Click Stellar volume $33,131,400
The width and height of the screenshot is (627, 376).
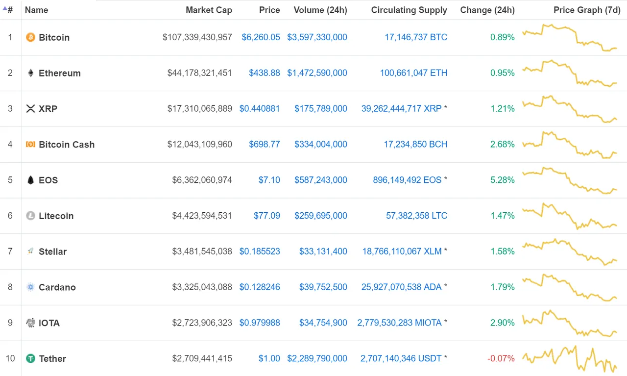pyautogui.click(x=323, y=251)
